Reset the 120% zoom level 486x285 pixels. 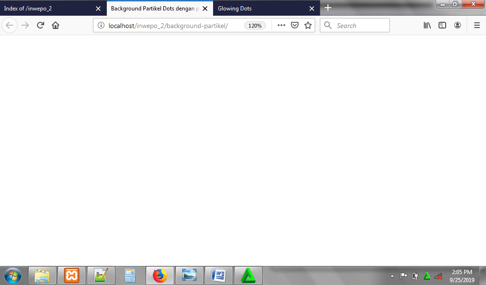pyautogui.click(x=255, y=26)
